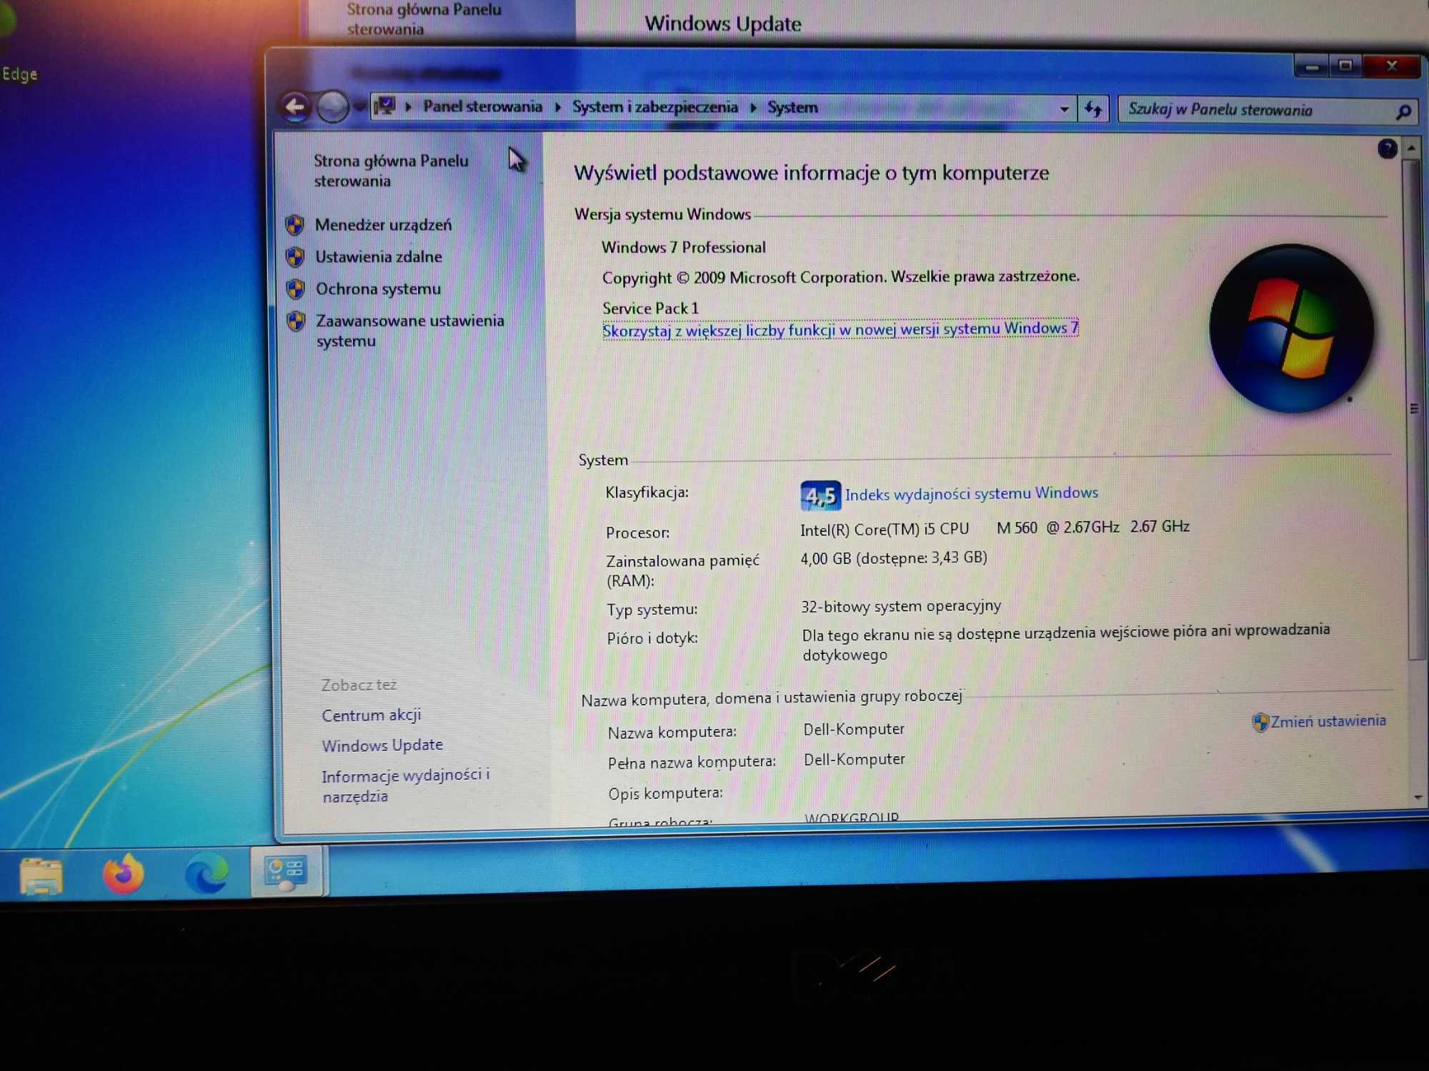Select '4,00 GB (dostępne: 3,43 GB)' value
Viewport: 1429px width, 1071px height.
[x=894, y=558]
